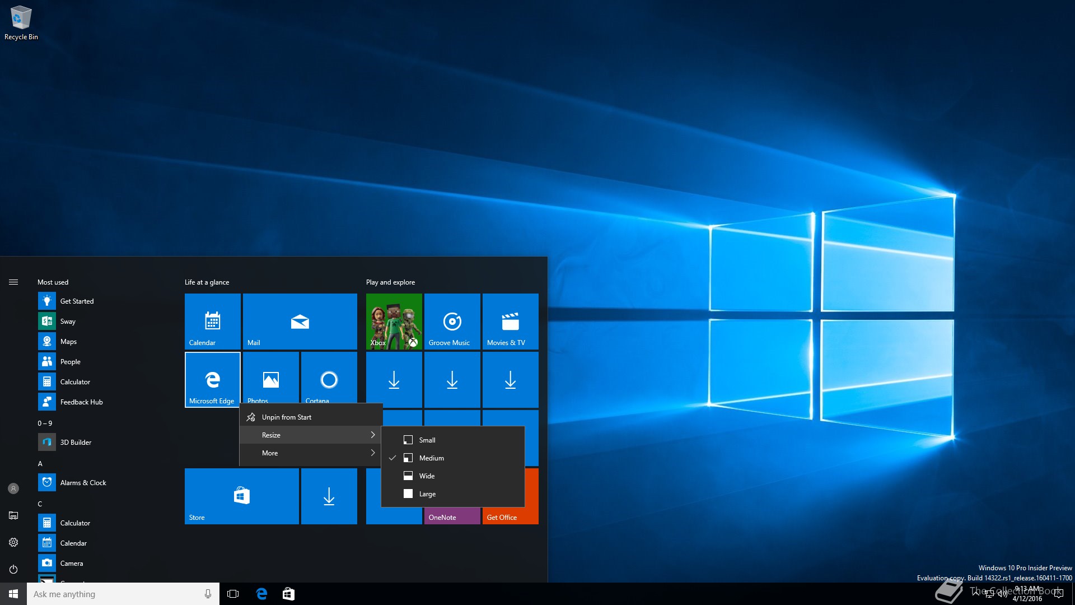Expand the More submenu
Screen dimensions: 1075x605
(311, 453)
